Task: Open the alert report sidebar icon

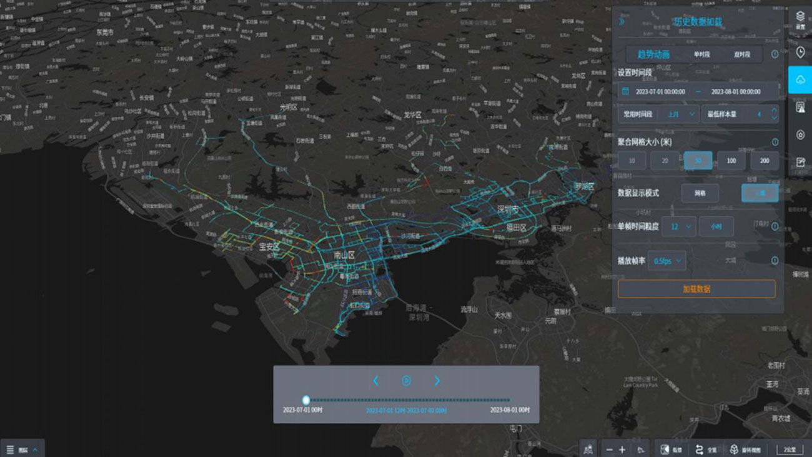Action: [800, 108]
